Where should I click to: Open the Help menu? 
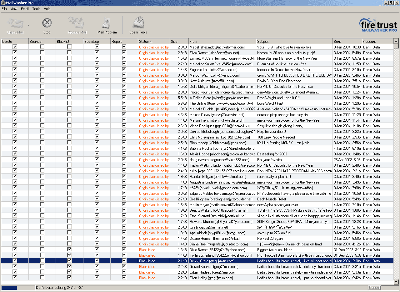tap(47, 9)
